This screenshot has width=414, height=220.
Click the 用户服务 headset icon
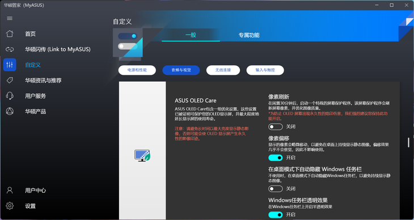[x=10, y=96]
